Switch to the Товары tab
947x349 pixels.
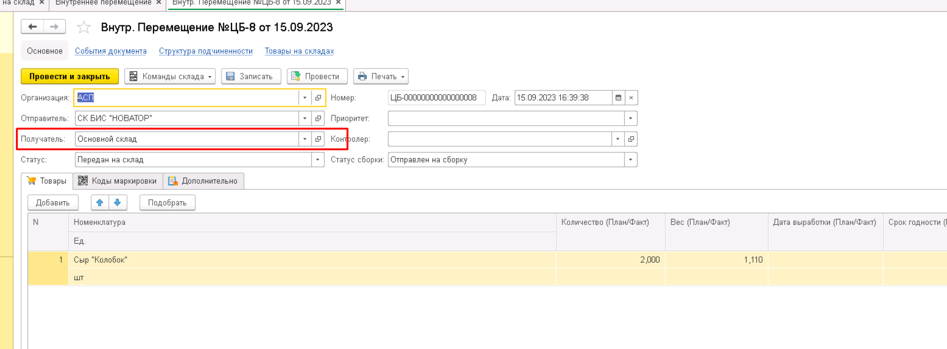point(47,181)
